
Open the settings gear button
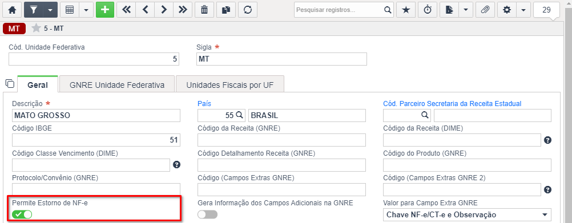[507, 10]
